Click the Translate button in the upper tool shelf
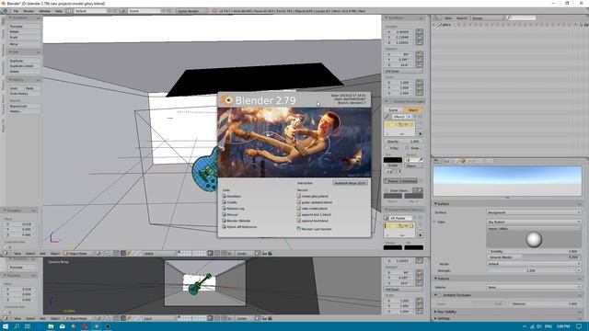 24,27
